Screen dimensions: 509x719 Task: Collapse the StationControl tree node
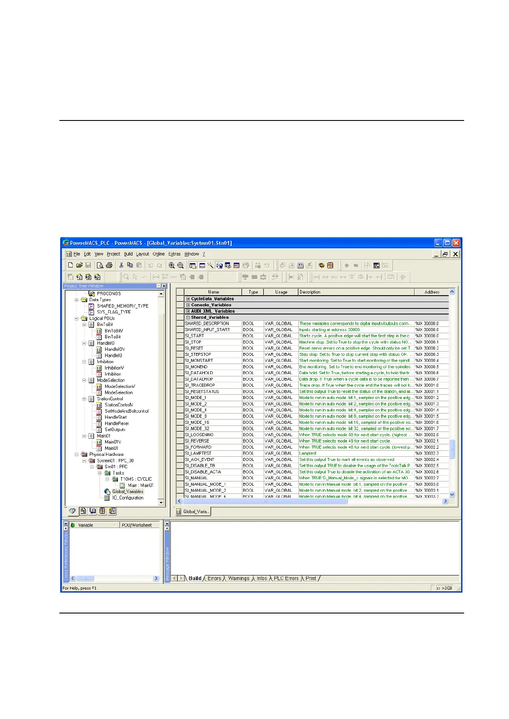click(85, 399)
